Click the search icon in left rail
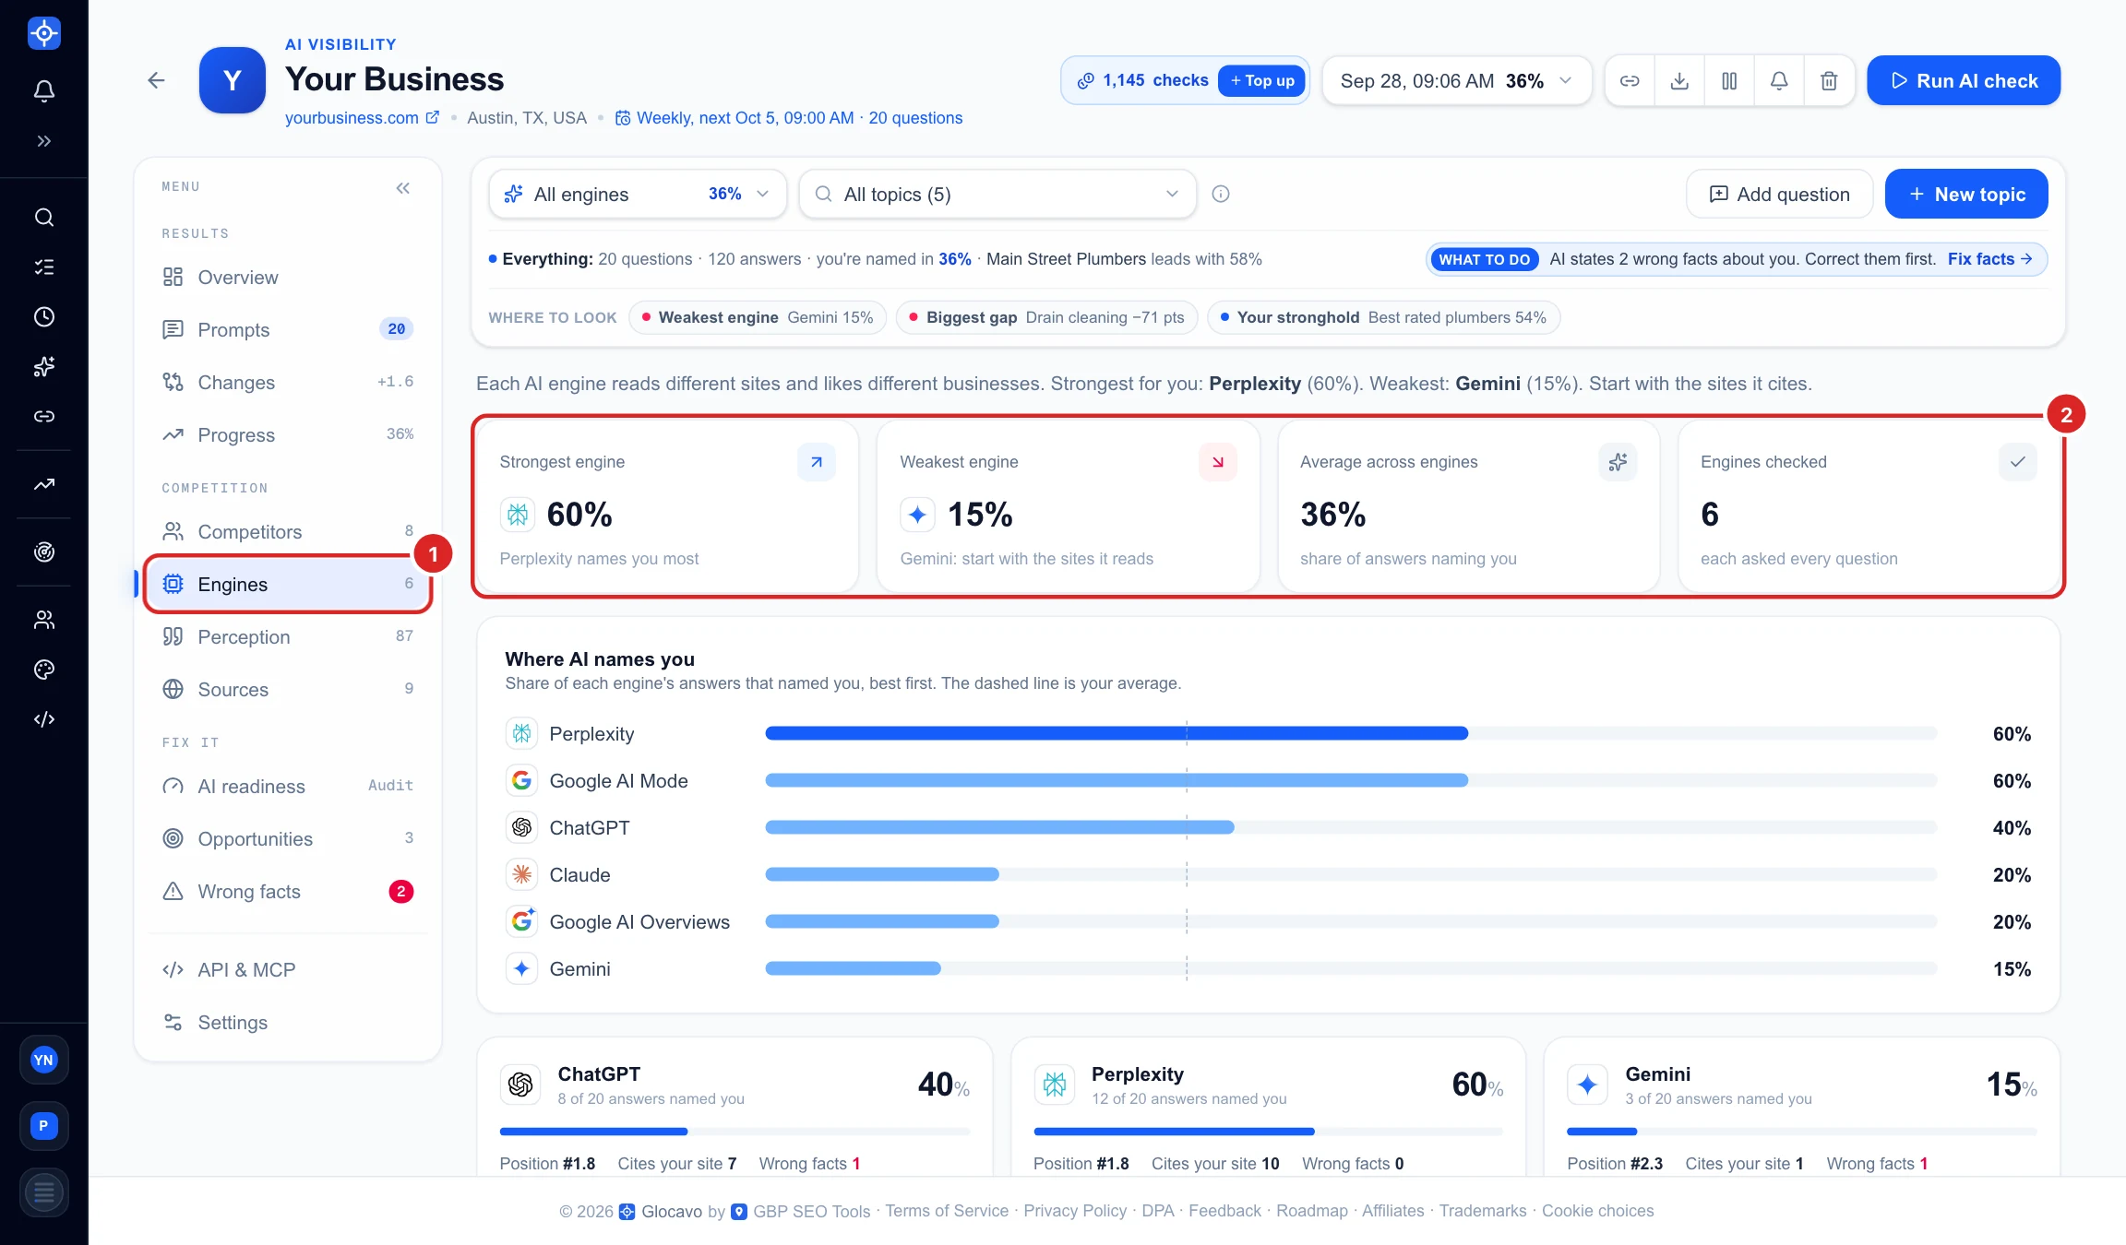 coord(44,218)
